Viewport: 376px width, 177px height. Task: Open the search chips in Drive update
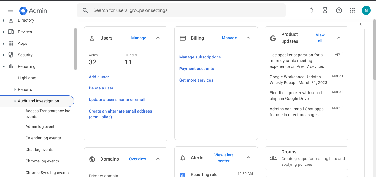tap(297, 95)
